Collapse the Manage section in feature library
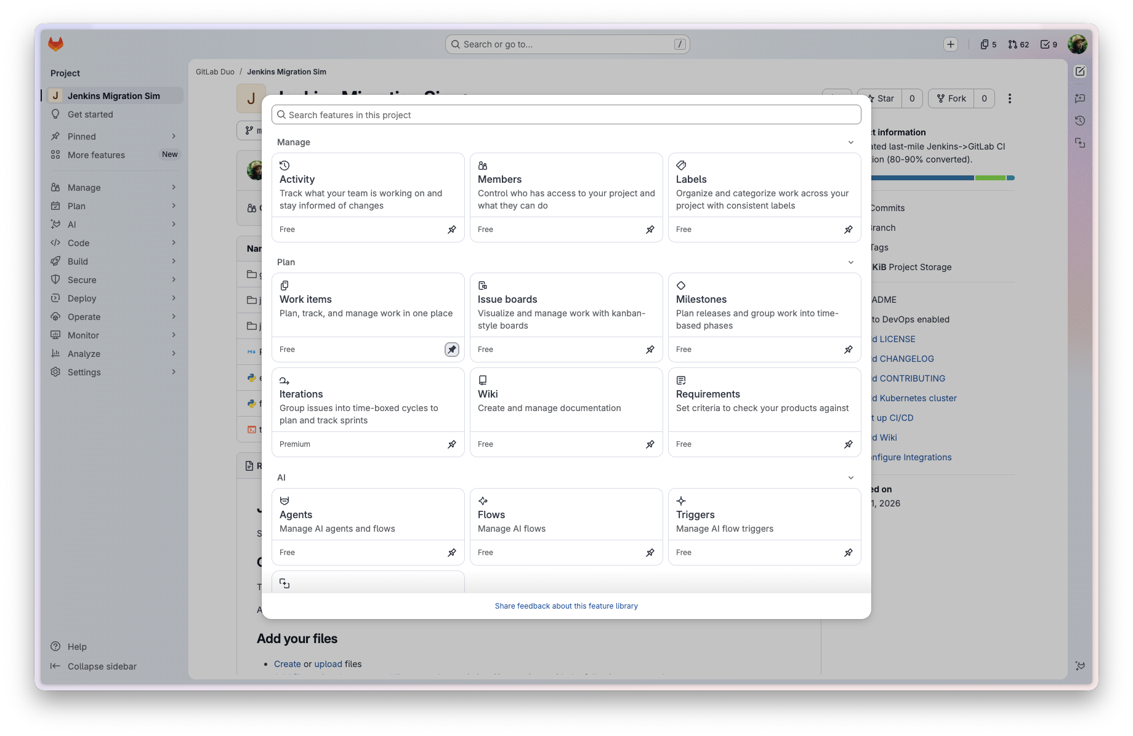 (851, 142)
